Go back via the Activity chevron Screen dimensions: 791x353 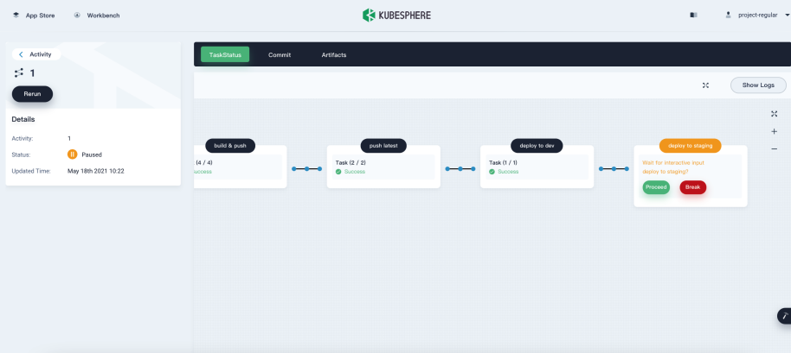pos(21,54)
